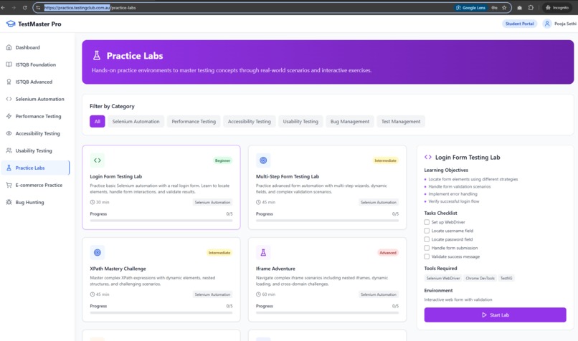The height and width of the screenshot is (341, 578).
Task: Click the code icon in Login Form Testing Lab panel
Action: 428,157
